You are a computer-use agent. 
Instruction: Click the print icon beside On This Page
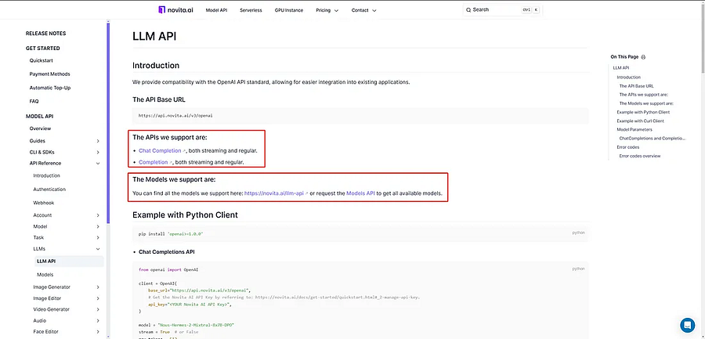click(643, 57)
